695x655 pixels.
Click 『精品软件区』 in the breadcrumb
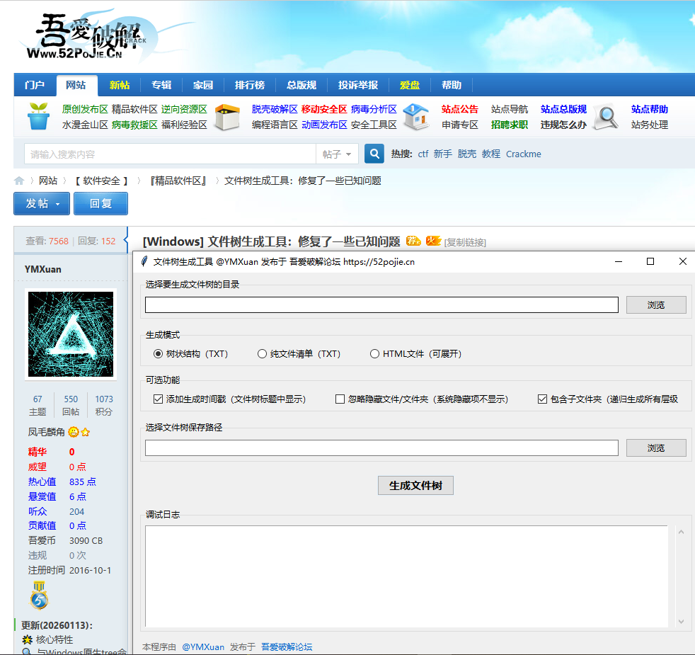click(x=178, y=181)
